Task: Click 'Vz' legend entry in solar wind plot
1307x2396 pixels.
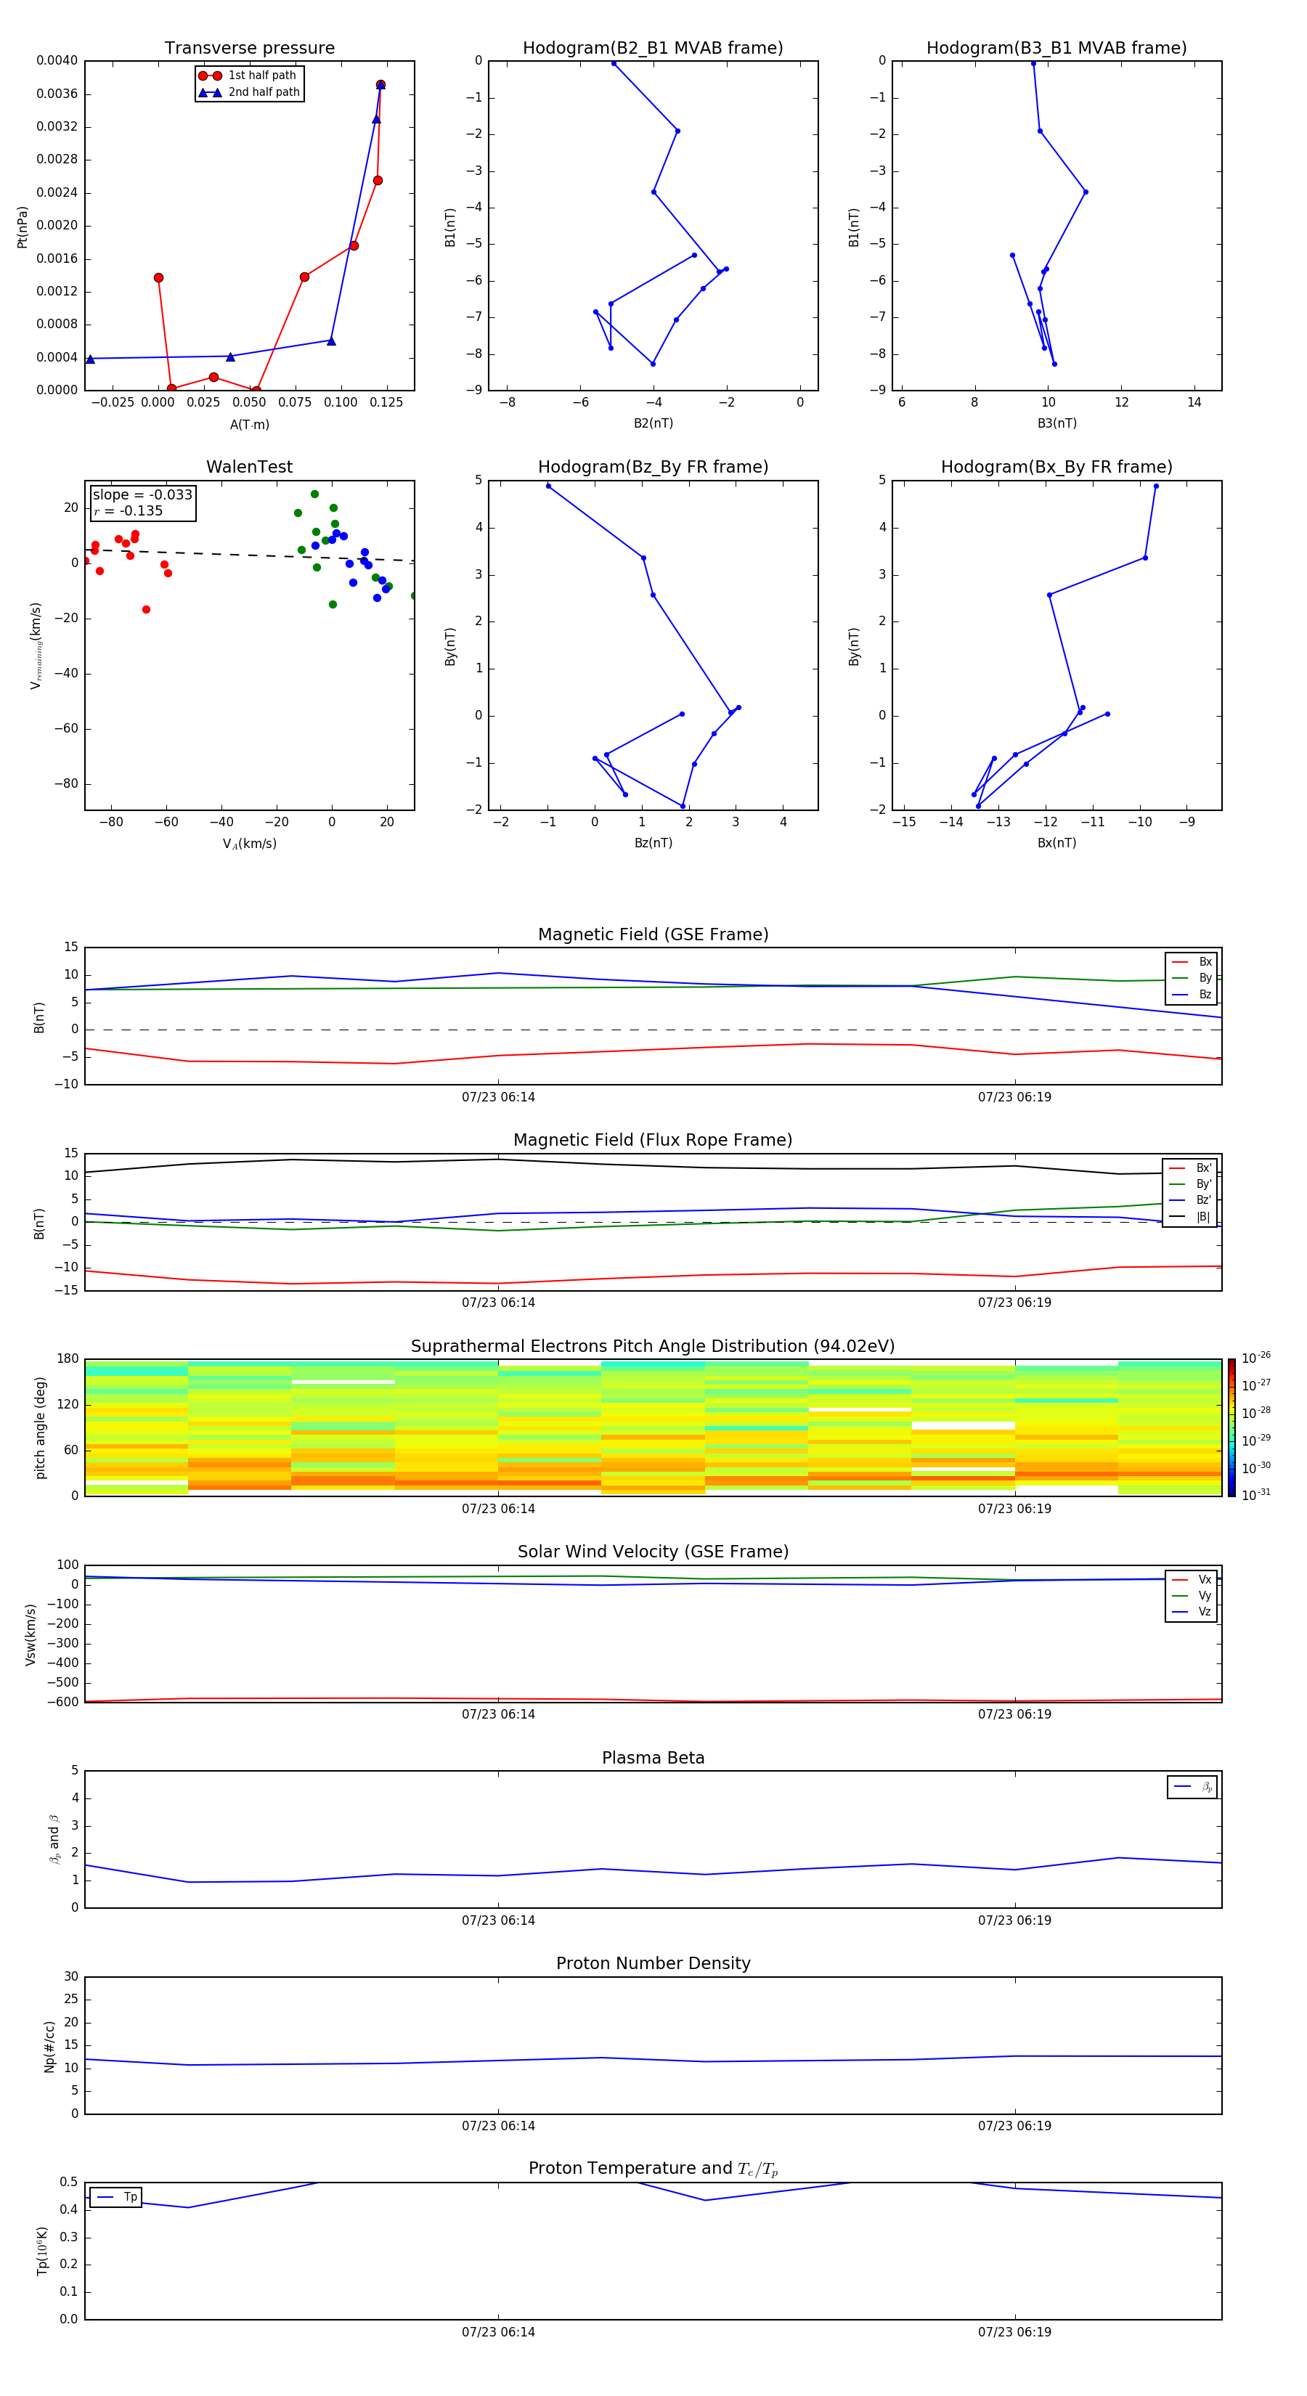Action: (1192, 1612)
